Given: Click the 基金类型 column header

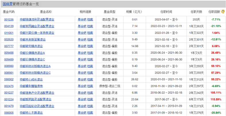Looking at the screenshot, I should 109,12.
